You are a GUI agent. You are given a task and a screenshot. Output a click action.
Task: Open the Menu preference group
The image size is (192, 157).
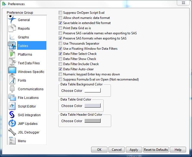22,141
